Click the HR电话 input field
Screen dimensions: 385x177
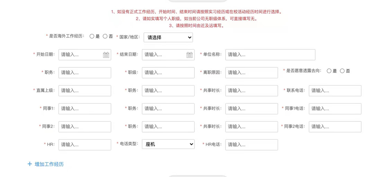pyautogui.click(x=252, y=145)
